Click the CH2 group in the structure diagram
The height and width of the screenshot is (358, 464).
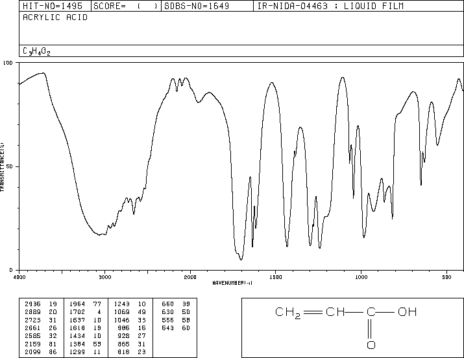(288, 313)
